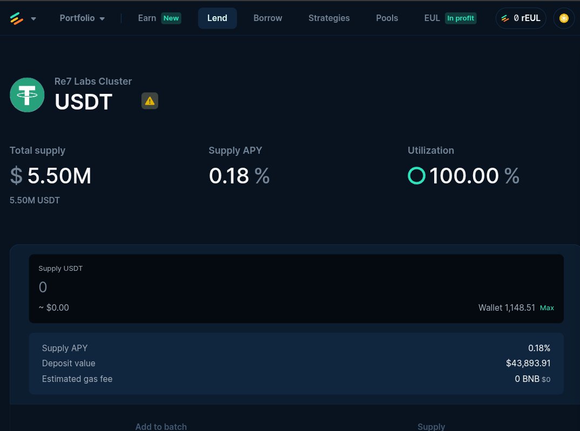
Task: Click the large 0.18 % Supply APY value
Action: click(239, 175)
